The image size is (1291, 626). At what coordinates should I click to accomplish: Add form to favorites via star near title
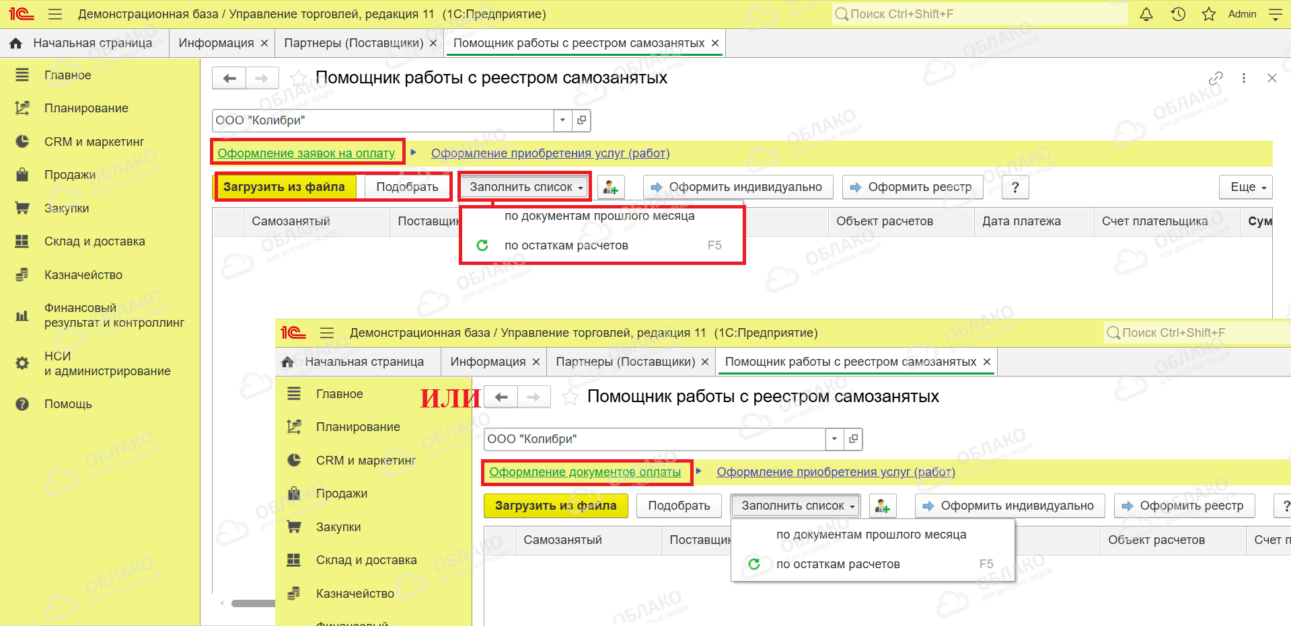(298, 78)
